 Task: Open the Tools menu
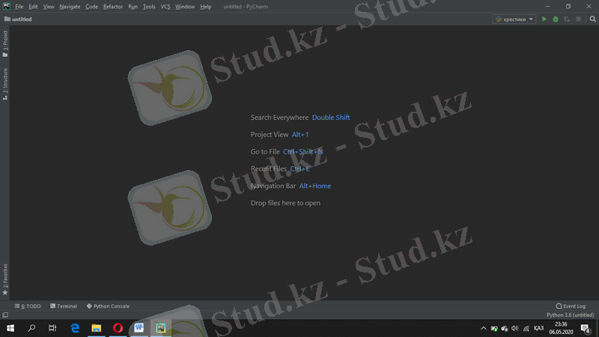click(149, 7)
